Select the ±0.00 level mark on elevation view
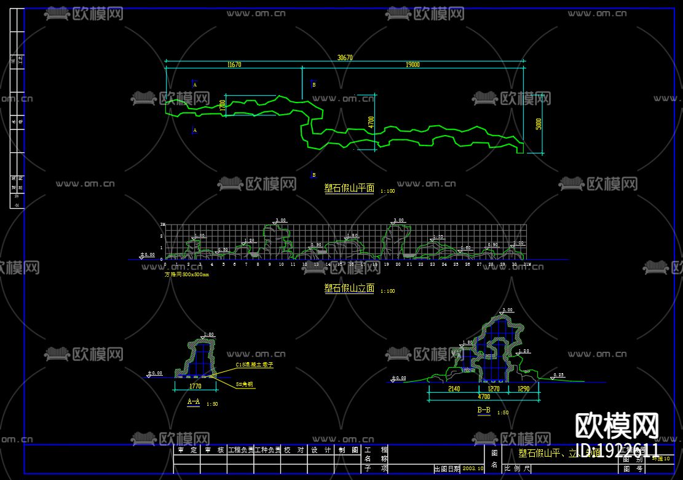Viewport: 683px width, 480px height. [147, 255]
